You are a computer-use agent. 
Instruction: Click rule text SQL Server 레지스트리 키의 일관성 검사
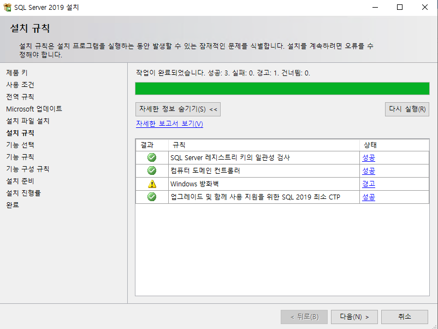[230, 157]
